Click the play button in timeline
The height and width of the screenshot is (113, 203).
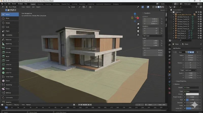pos(86,105)
